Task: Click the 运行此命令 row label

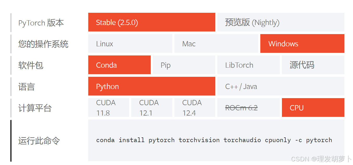Action: (39, 140)
